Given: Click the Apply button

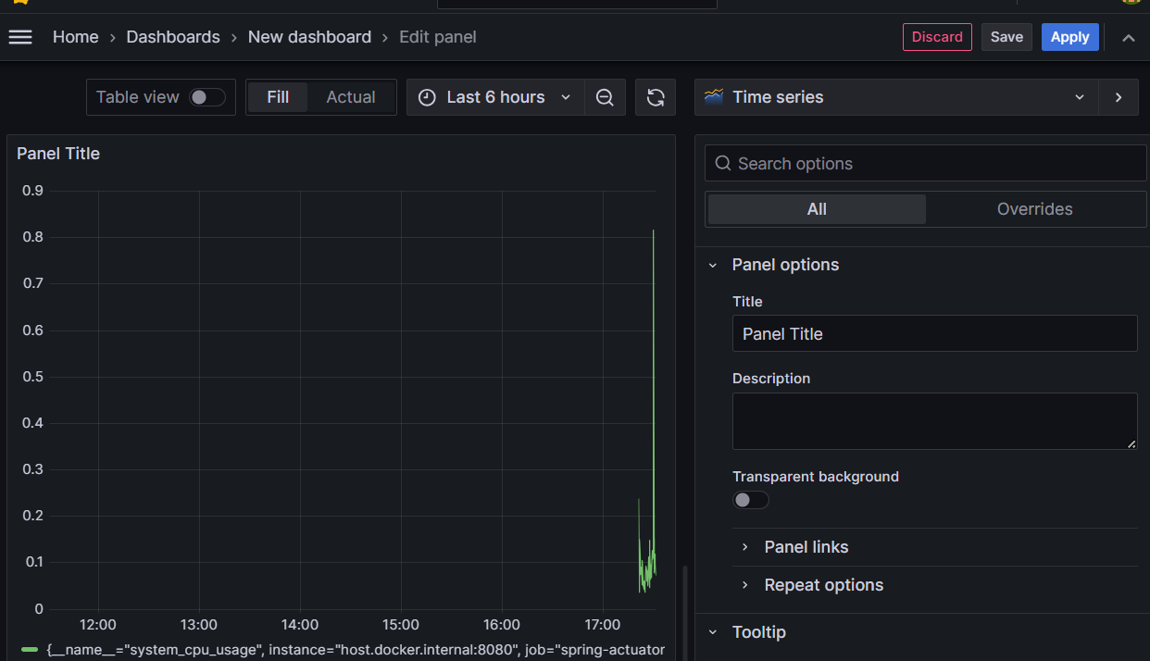Looking at the screenshot, I should (x=1069, y=37).
